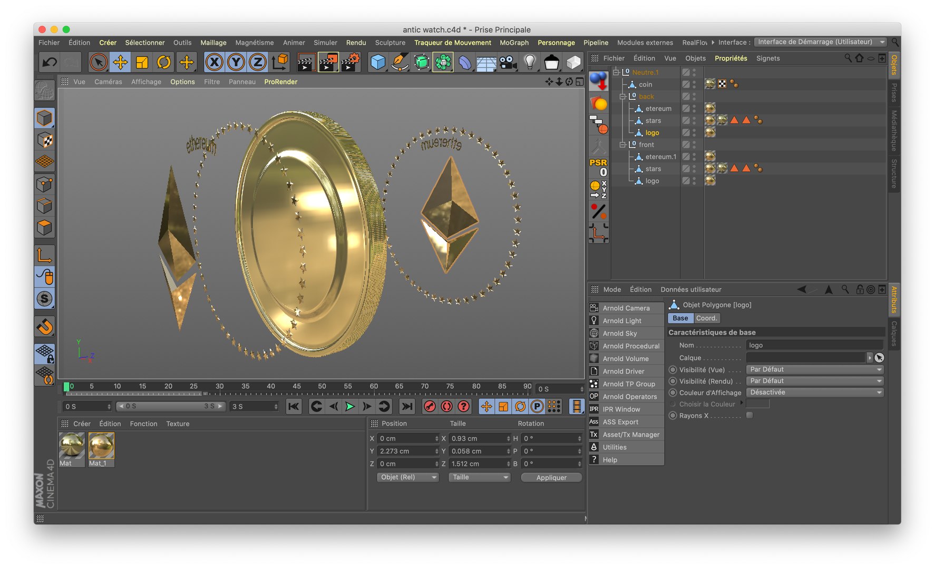Toggle visibility dots for etereum object

pos(695,109)
